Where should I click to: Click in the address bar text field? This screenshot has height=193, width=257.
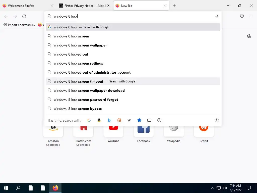click(133, 16)
